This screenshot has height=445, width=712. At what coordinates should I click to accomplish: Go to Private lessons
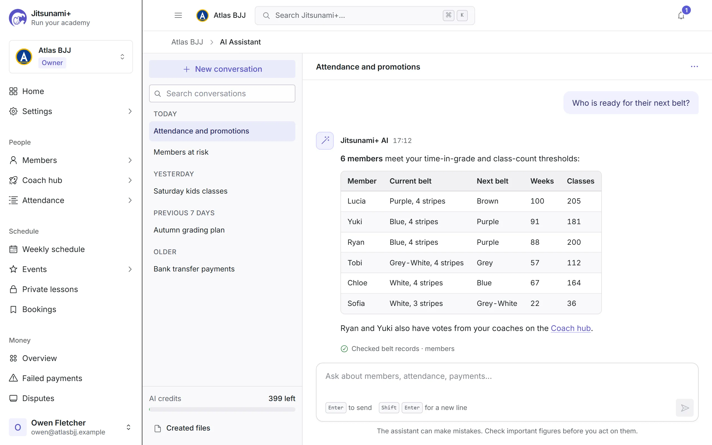tap(71, 289)
